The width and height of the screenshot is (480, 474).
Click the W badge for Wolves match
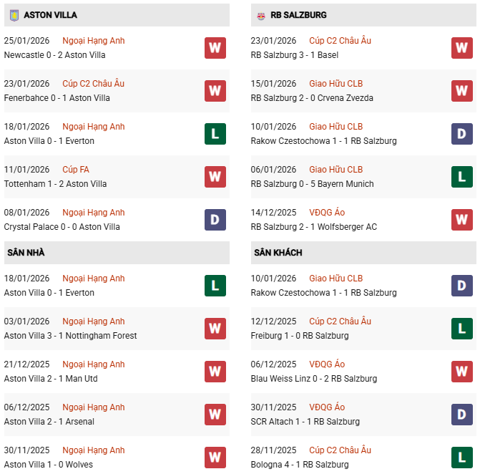215,458
